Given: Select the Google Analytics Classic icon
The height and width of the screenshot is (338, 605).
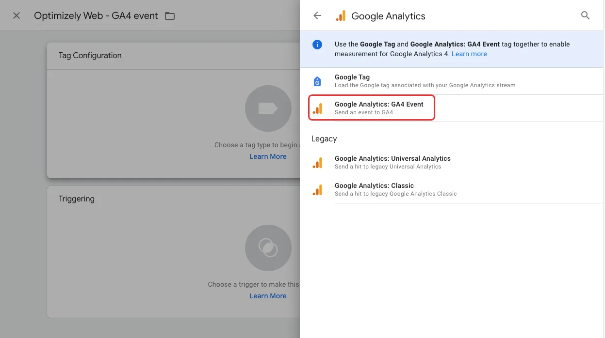Looking at the screenshot, I should point(317,190).
